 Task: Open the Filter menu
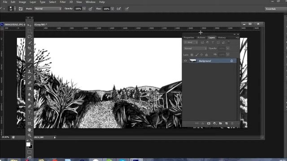tap(63, 2)
